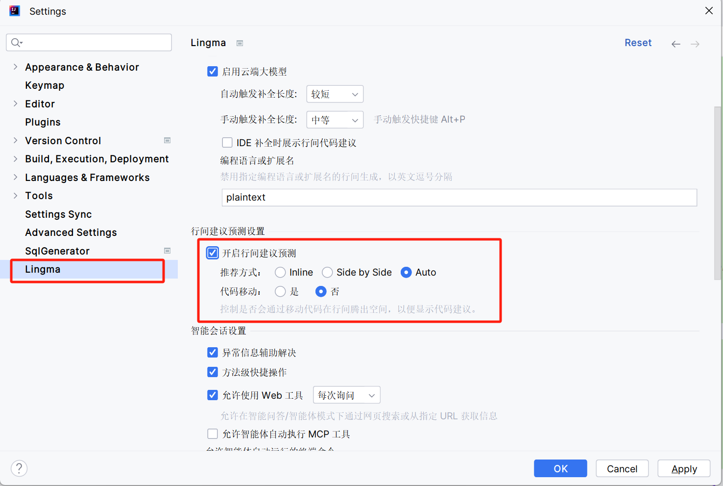This screenshot has height=486, width=723.
Task: Click the plaintext input field
Action: 458,197
